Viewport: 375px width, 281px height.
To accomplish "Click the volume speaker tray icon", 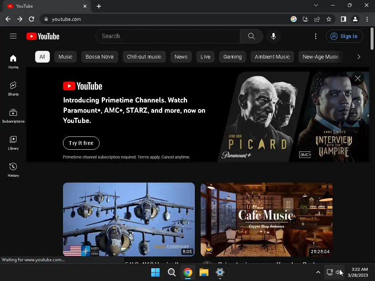I will pos(338,272).
